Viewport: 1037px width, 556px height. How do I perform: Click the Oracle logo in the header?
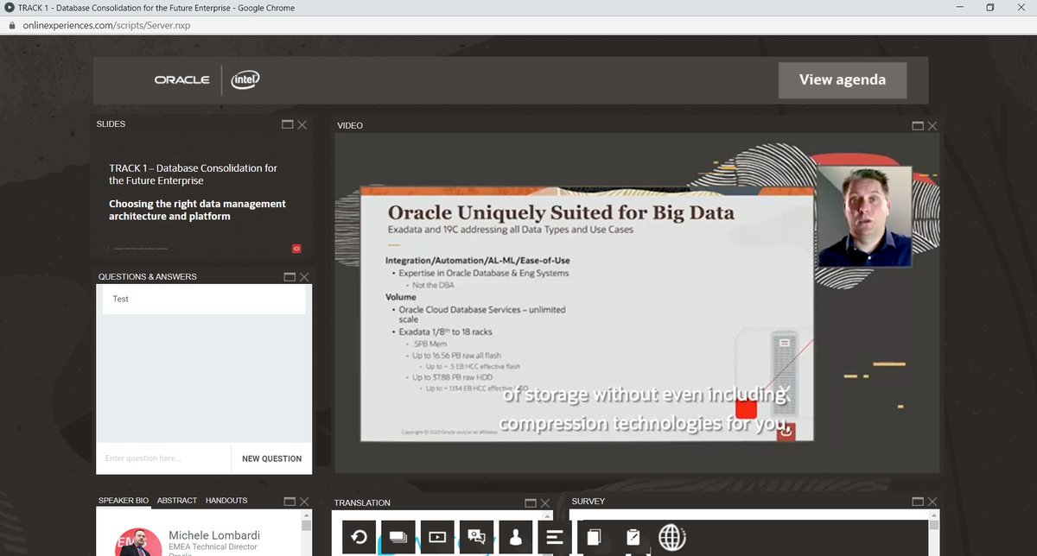pos(181,79)
